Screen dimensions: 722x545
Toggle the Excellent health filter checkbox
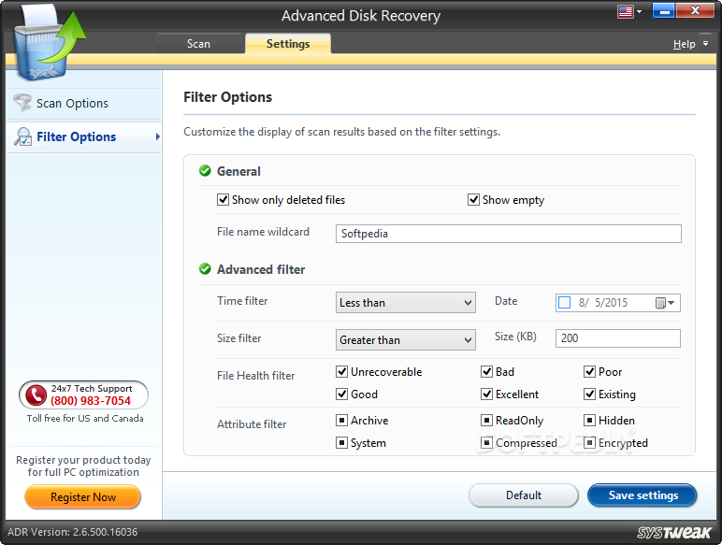486,394
